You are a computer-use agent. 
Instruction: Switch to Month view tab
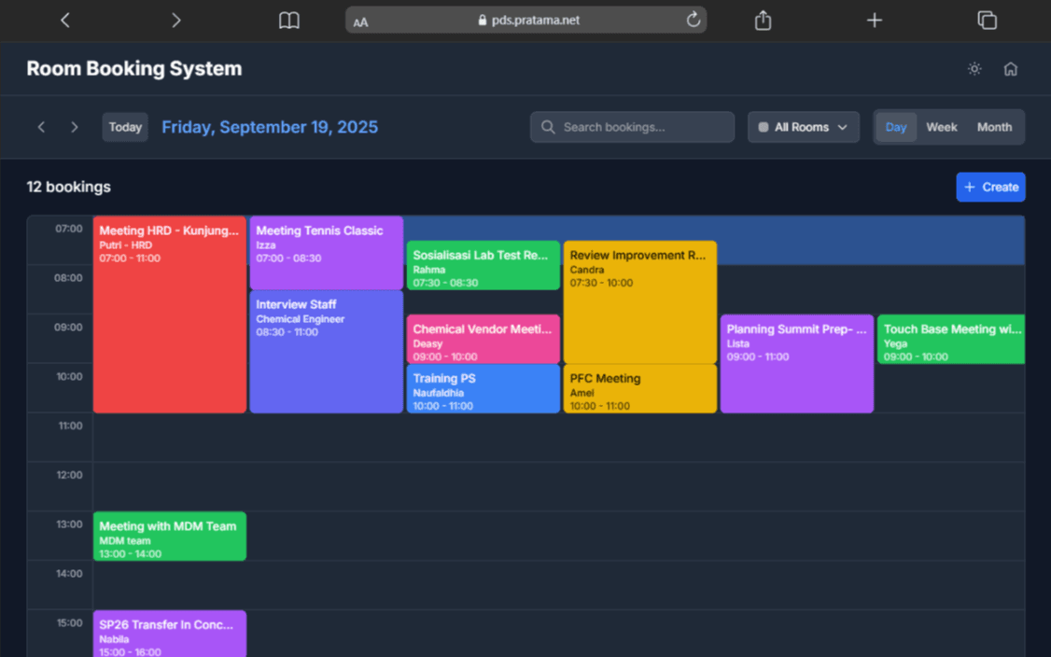[994, 127]
